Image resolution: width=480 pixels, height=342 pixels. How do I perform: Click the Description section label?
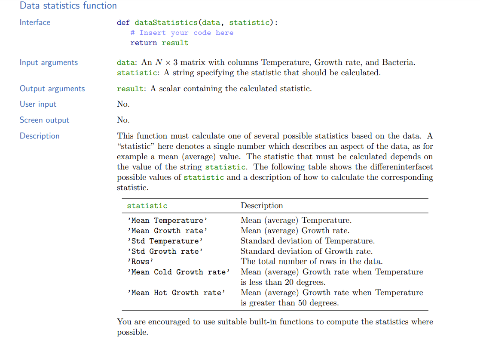pyautogui.click(x=40, y=136)
